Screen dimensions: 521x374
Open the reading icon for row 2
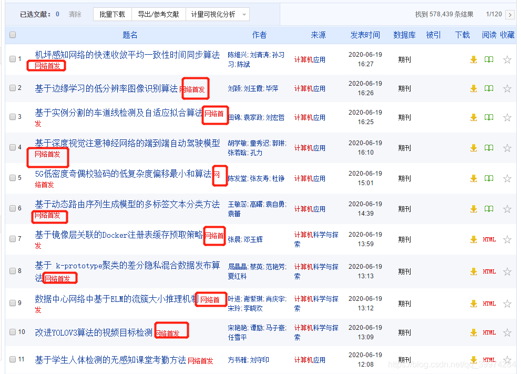tap(489, 88)
